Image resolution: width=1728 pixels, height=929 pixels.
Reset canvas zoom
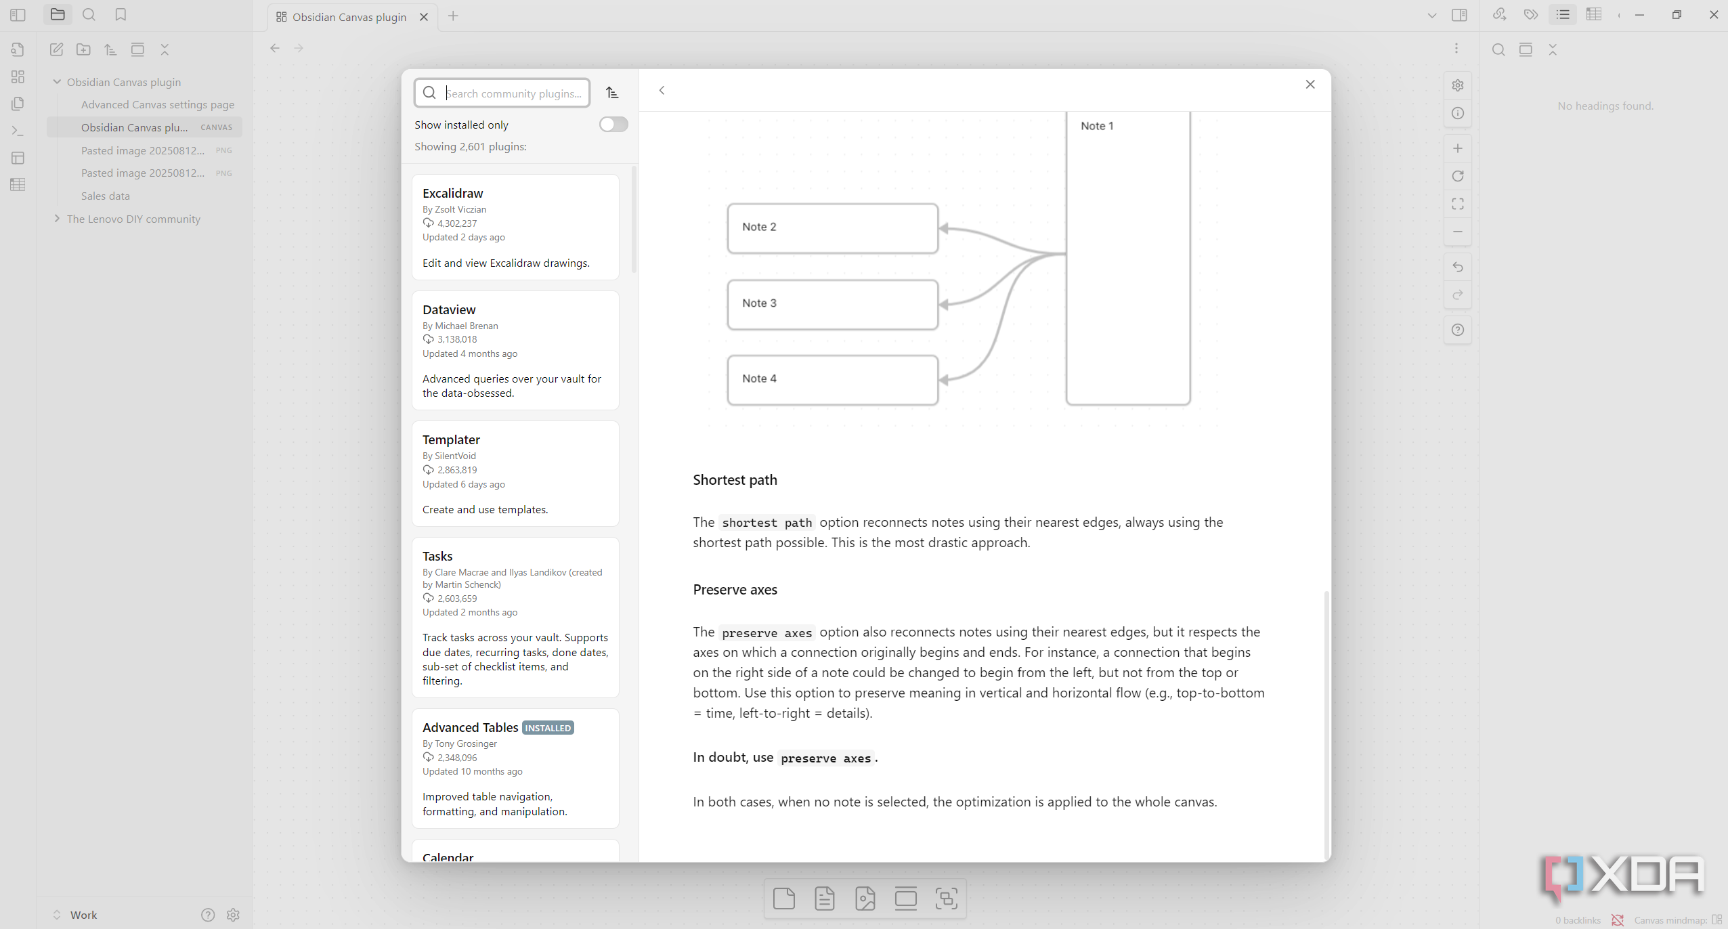coord(1458,176)
